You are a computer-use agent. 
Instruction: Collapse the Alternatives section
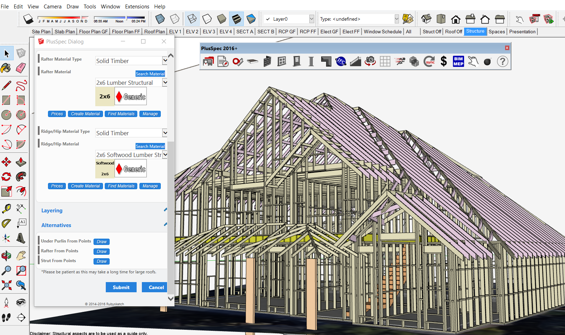165,224
